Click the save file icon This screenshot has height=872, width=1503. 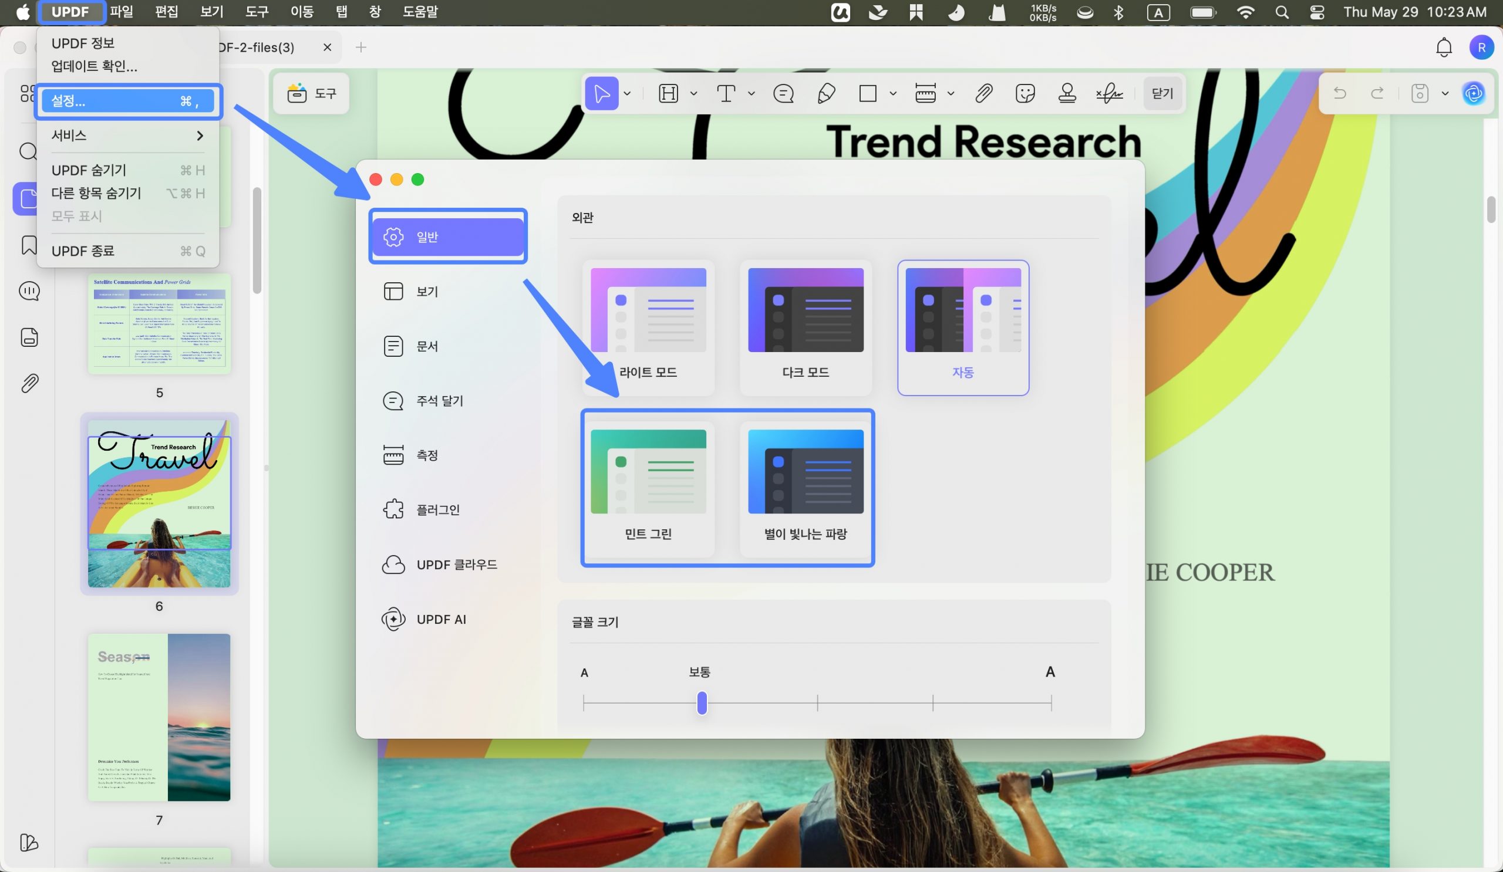click(1420, 93)
